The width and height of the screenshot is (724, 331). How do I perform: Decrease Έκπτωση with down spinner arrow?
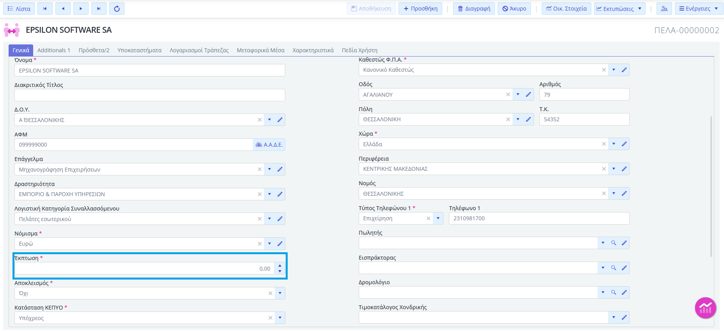pyautogui.click(x=280, y=271)
